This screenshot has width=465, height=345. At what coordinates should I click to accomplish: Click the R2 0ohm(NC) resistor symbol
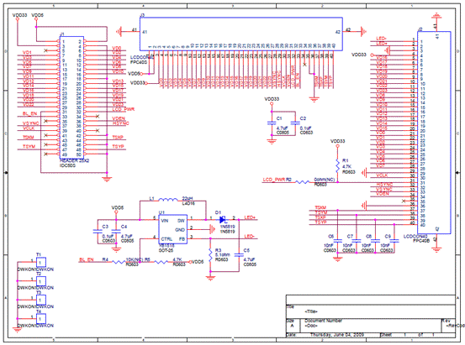click(x=303, y=182)
